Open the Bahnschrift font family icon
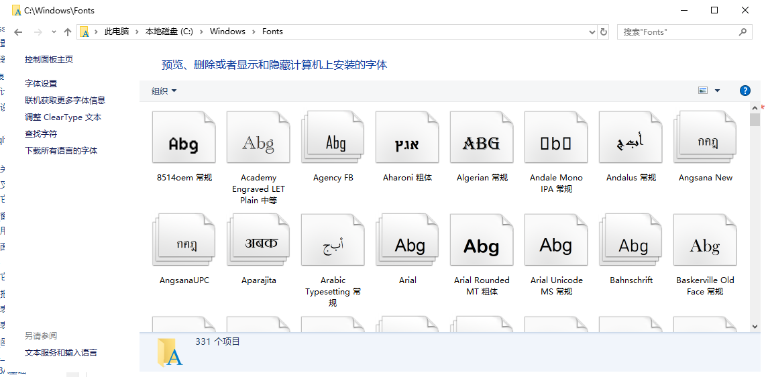Screen dimensions: 766x377 click(x=631, y=239)
